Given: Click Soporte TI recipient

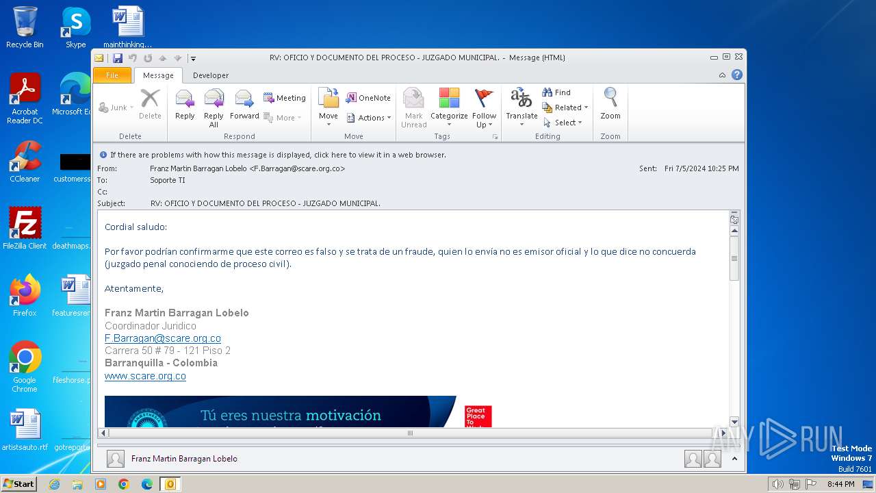Looking at the screenshot, I should (168, 180).
